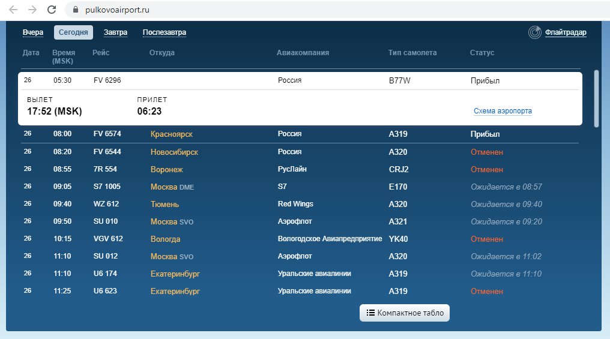
Task: Click the status Ожидается в 09:40
Action: (x=506, y=204)
